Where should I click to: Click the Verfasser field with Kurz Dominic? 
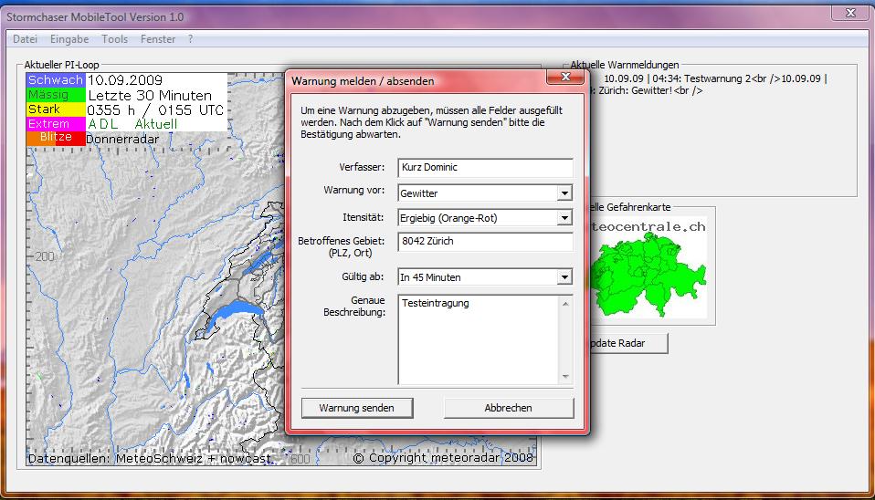[x=486, y=167]
